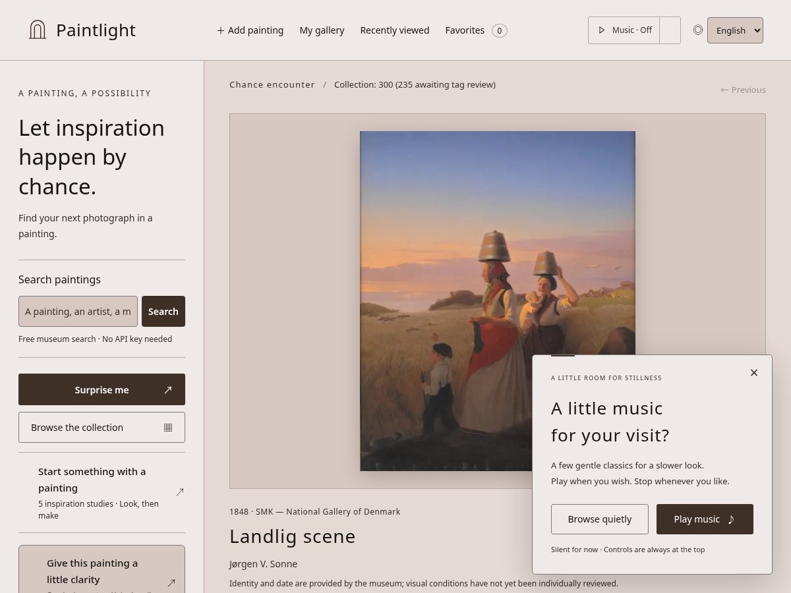Image resolution: width=791 pixels, height=593 pixels.
Task: Close the music prompt popup
Action: pos(754,372)
